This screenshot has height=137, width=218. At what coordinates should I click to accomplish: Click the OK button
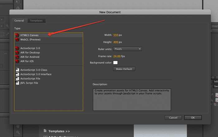coord(193,118)
